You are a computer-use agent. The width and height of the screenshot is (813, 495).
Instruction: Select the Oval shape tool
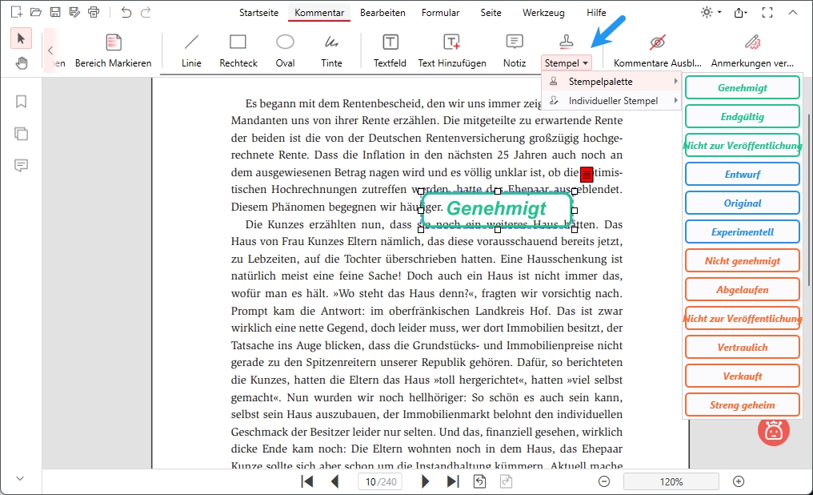pyautogui.click(x=285, y=50)
